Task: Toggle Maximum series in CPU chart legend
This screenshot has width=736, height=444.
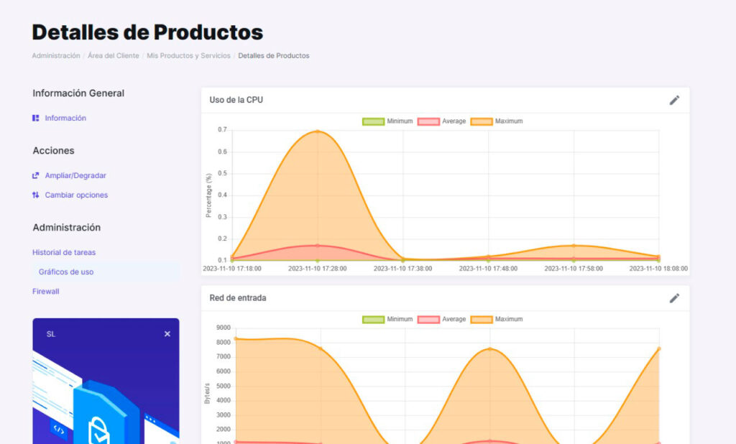Action: point(497,121)
